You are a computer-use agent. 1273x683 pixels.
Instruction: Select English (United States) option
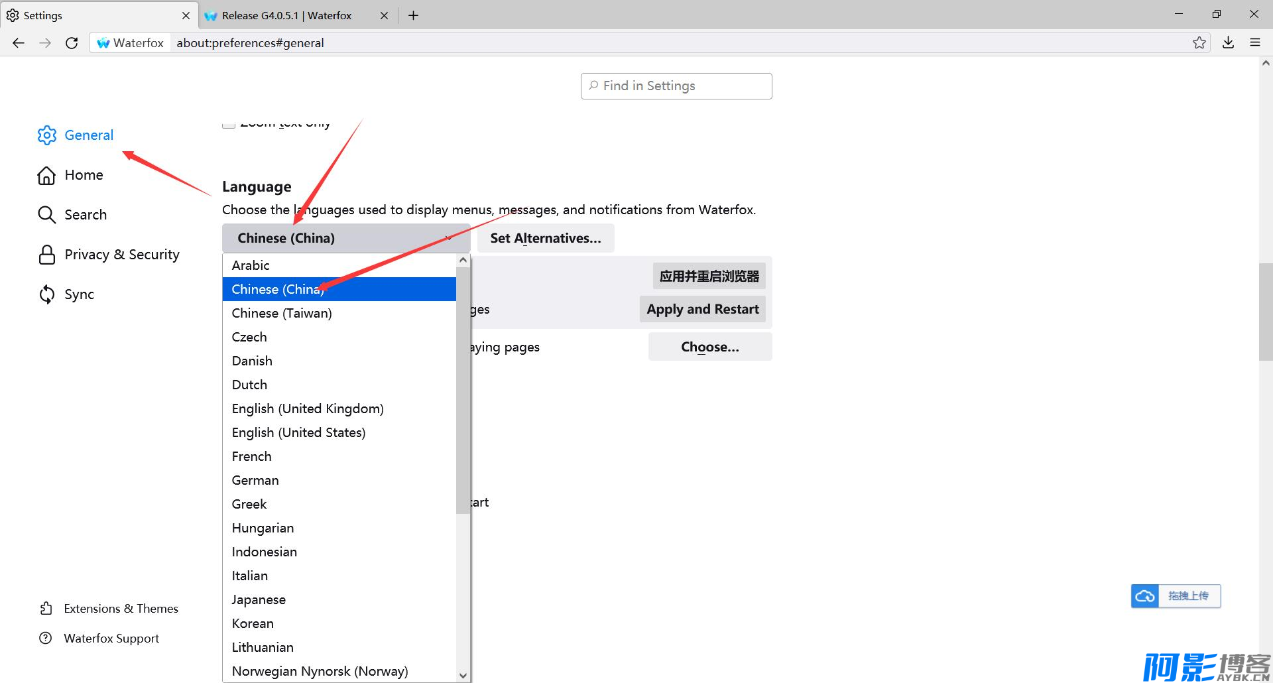point(339,432)
